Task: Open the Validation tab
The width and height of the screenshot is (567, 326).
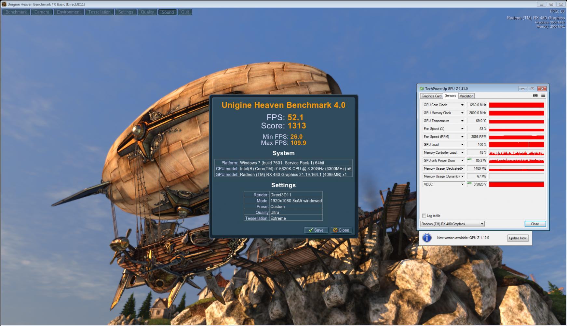Action: pyautogui.click(x=466, y=96)
